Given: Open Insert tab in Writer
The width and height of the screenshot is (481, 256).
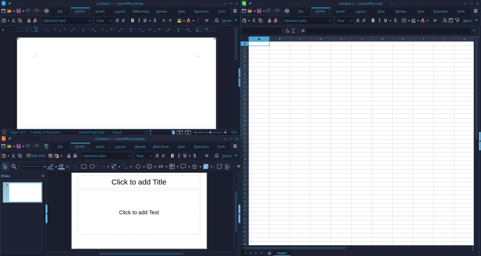Looking at the screenshot, I should pos(100,11).
